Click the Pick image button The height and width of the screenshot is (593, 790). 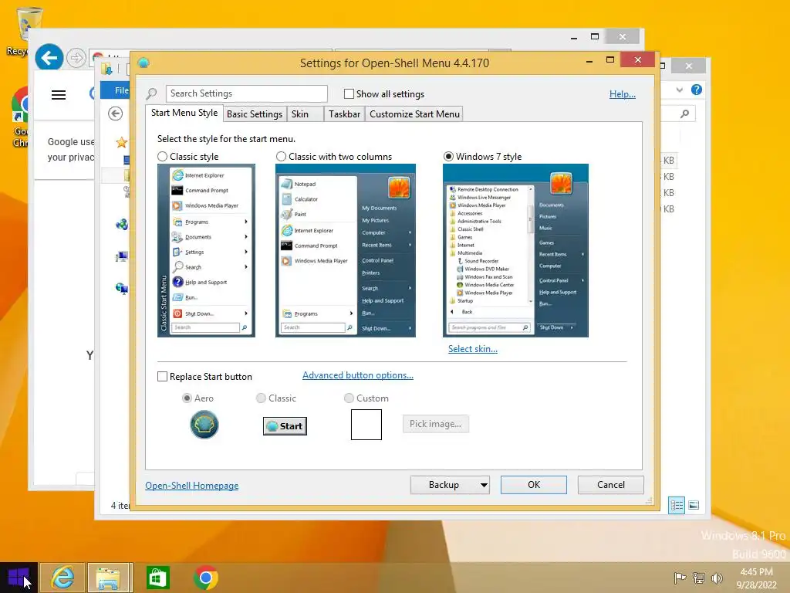435,424
